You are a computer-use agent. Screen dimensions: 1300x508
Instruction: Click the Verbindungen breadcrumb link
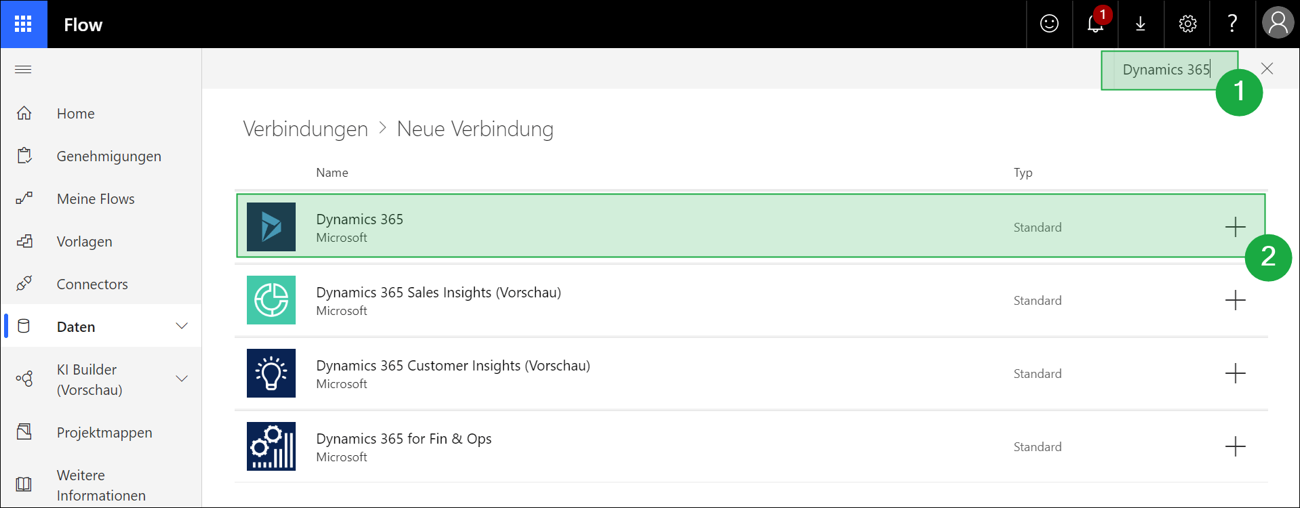pos(305,129)
